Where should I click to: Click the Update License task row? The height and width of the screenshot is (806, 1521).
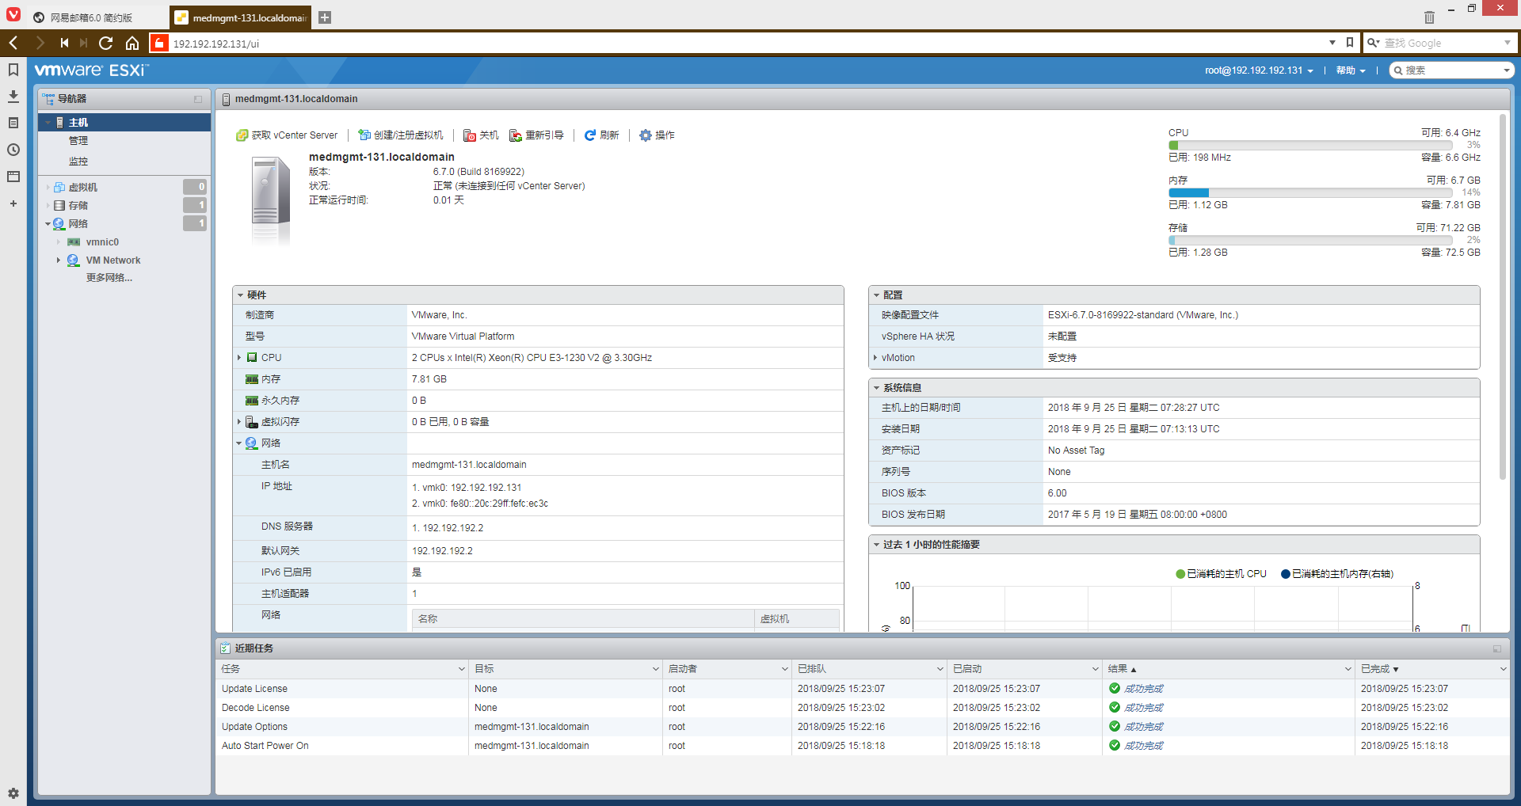[x=862, y=689]
